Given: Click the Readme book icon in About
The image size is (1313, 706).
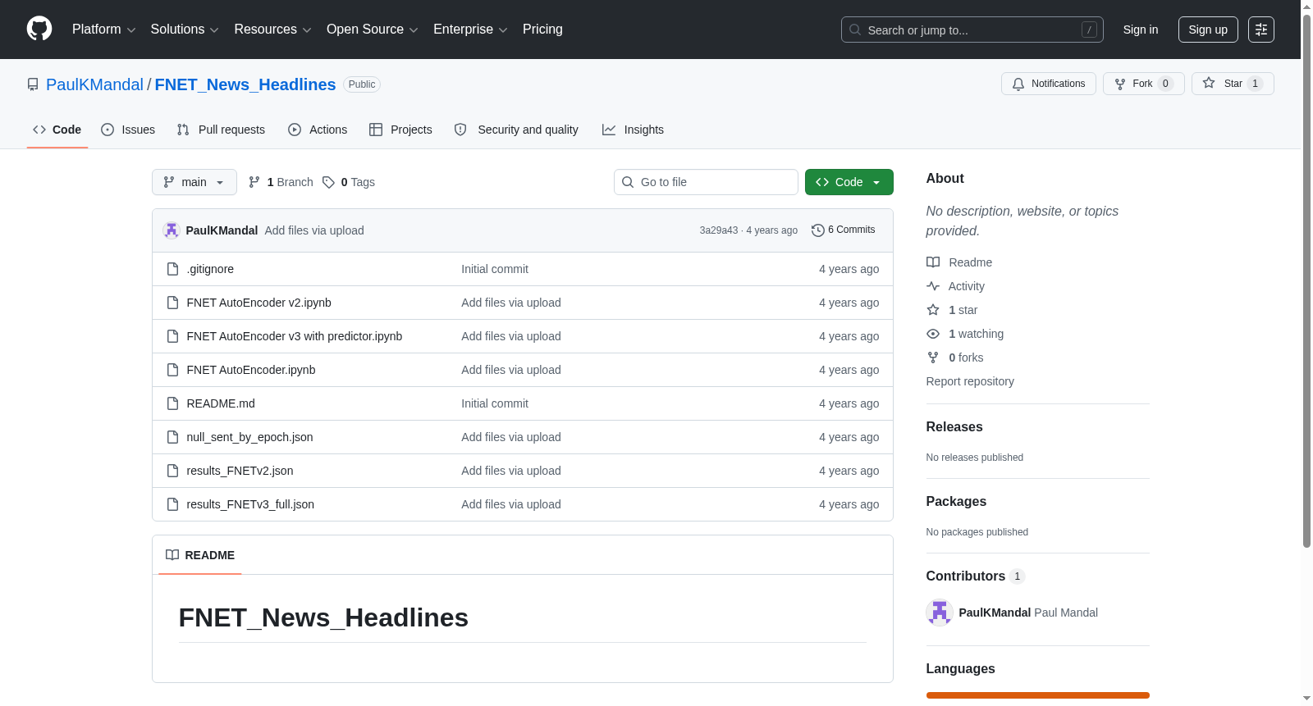Looking at the screenshot, I should pyautogui.click(x=933, y=262).
